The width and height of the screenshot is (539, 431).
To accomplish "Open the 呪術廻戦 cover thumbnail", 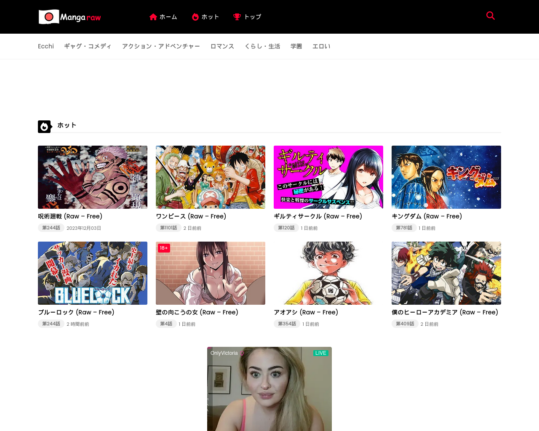I will (93, 177).
